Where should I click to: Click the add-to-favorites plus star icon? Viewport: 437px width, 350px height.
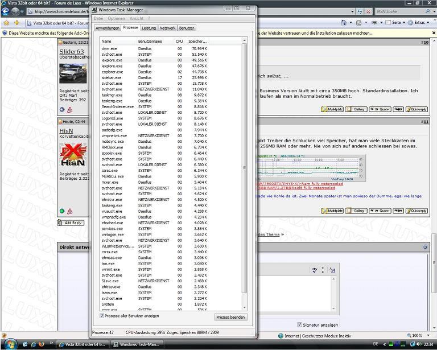(17, 23)
